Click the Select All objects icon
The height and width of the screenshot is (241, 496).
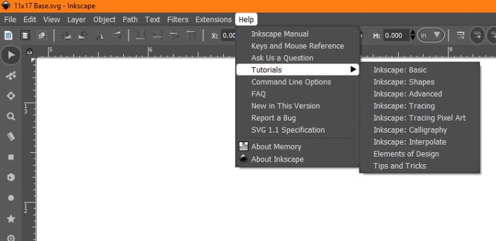point(8,36)
